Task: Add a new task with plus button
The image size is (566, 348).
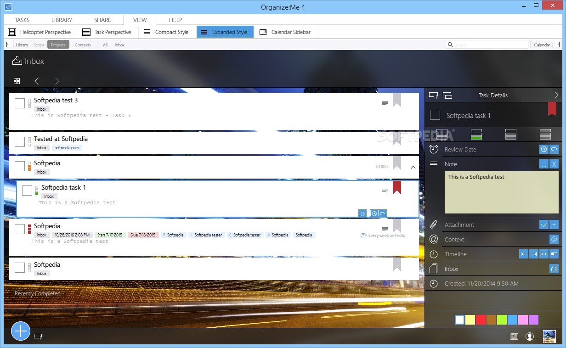Action: click(21, 331)
